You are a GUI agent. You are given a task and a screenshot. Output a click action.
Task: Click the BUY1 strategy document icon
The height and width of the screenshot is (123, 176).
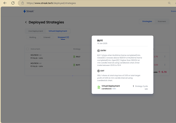pos(74,65)
